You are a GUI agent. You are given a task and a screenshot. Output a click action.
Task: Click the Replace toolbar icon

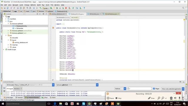(x=30, y=8)
